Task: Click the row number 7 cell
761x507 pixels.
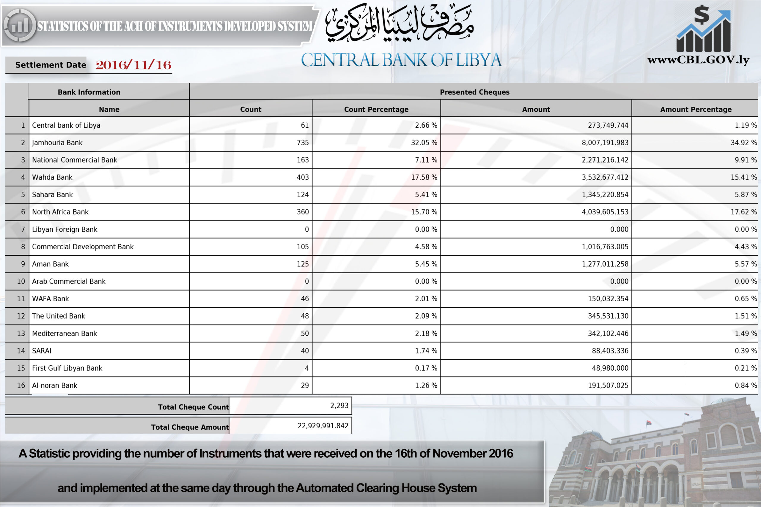Action: tap(17, 229)
